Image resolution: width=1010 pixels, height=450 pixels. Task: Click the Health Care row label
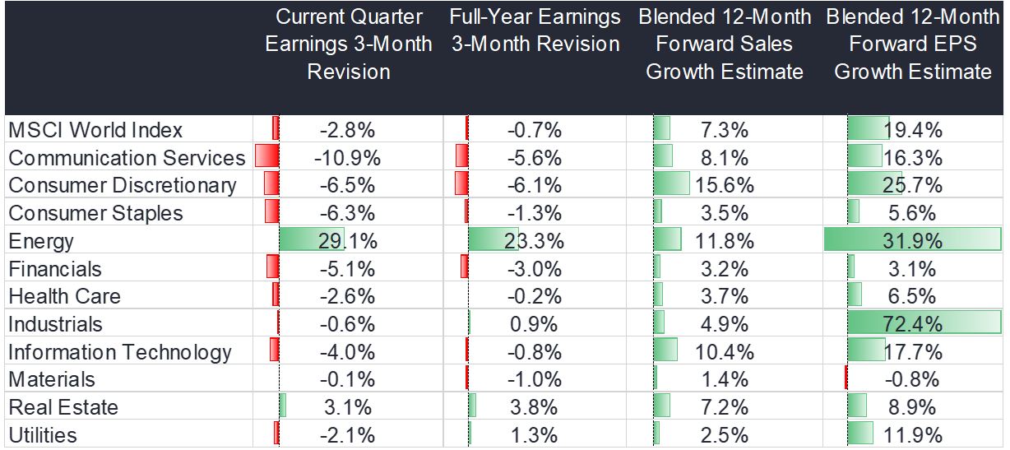pos(64,296)
